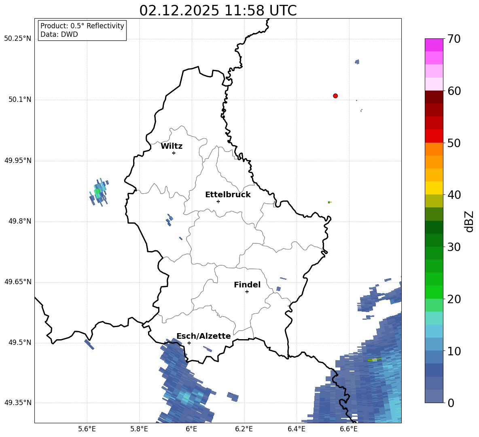Click the 49.95°N latitude label
Viewport: 479px width, 437px height.
18,160
